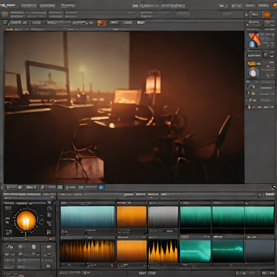Click the small round knob in the right panel

(x=266, y=55)
